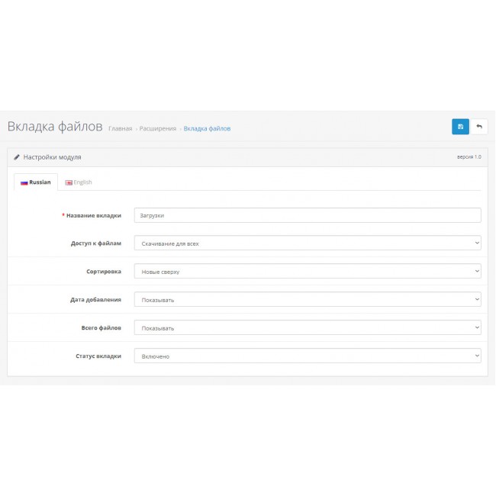Go to the Главная breadcrumb link

coord(120,129)
